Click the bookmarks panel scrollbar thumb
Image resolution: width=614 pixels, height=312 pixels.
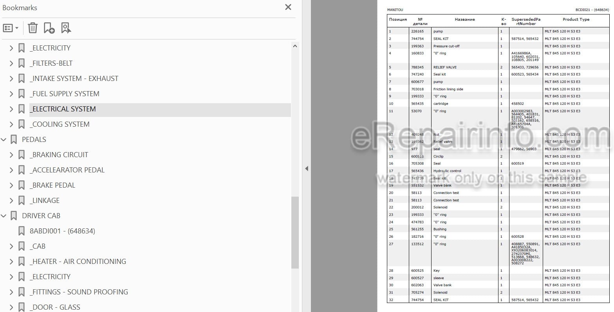tap(295, 232)
